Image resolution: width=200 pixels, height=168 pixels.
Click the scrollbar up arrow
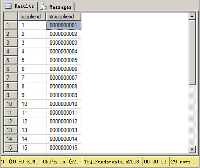click(x=192, y=16)
